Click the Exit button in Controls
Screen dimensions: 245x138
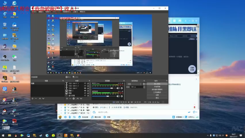(x=157, y=98)
